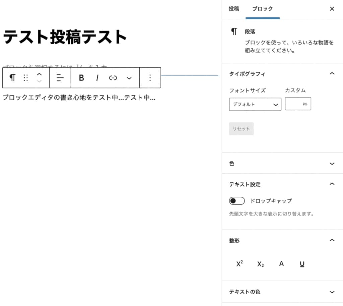This screenshot has height=306, width=343.
Task: Collapse the 整形 panel
Action: coord(282,240)
